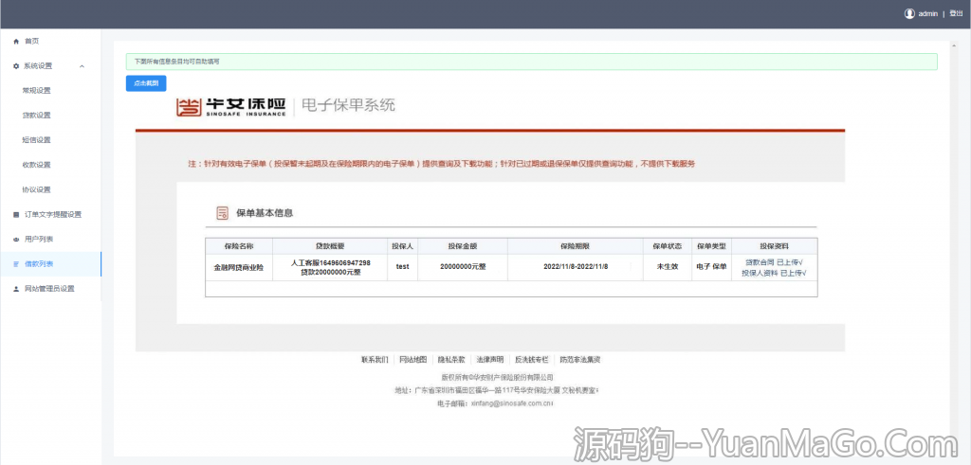Open 常规设置 in the sidebar
This screenshot has height=465, width=971.
coord(37,90)
